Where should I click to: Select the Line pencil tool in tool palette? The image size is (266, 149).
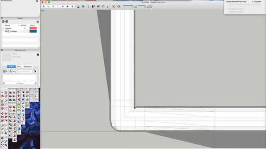click(6, 101)
